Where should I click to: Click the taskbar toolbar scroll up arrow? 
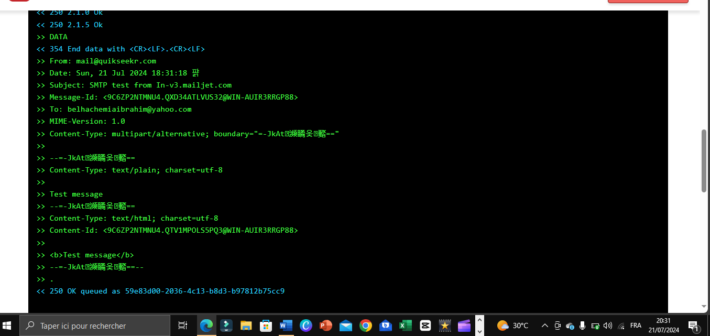(x=479, y=320)
